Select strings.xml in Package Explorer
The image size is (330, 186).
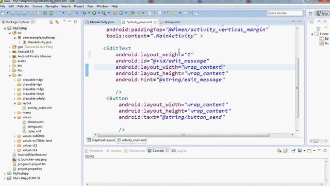[x=32, y=127]
